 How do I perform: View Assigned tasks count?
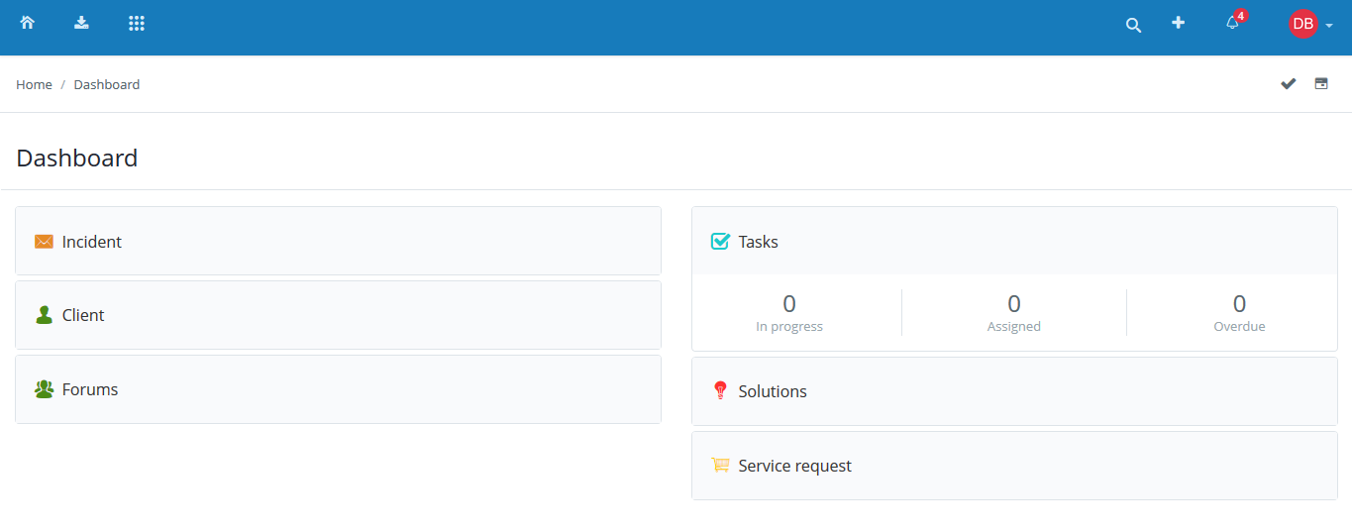click(x=1014, y=304)
